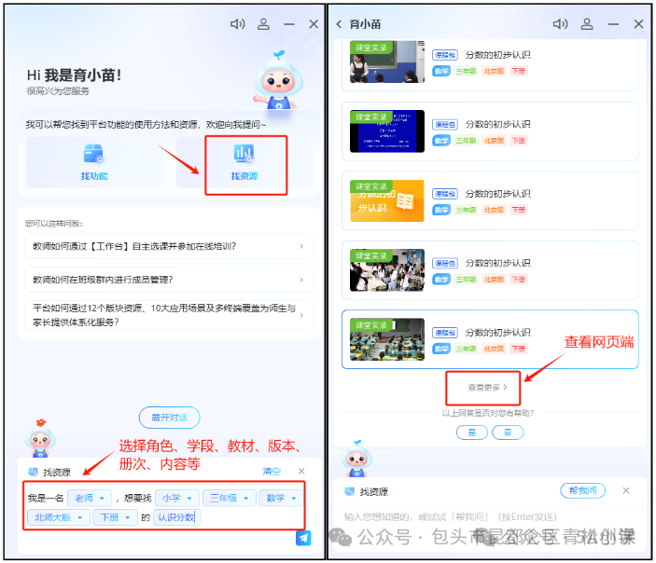
Task: Go back using the arrow beside 育小苗
Action: coord(339,24)
